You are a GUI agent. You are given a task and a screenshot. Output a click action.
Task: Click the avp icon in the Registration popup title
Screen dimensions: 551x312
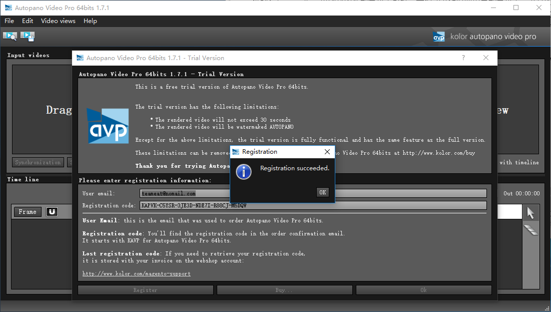(236, 152)
